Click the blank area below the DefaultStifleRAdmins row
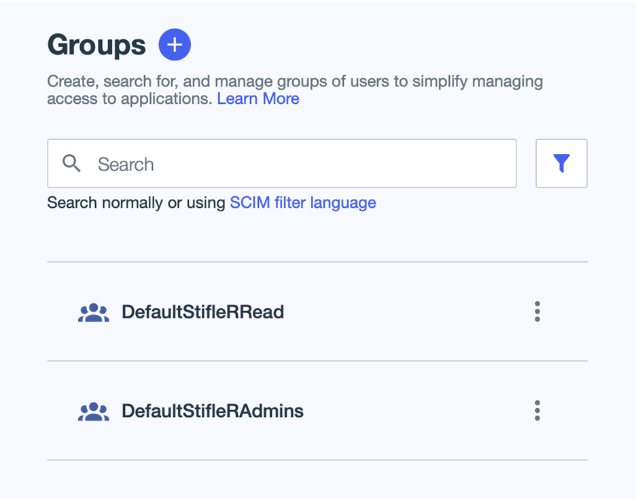The image size is (636, 499). (x=317, y=481)
